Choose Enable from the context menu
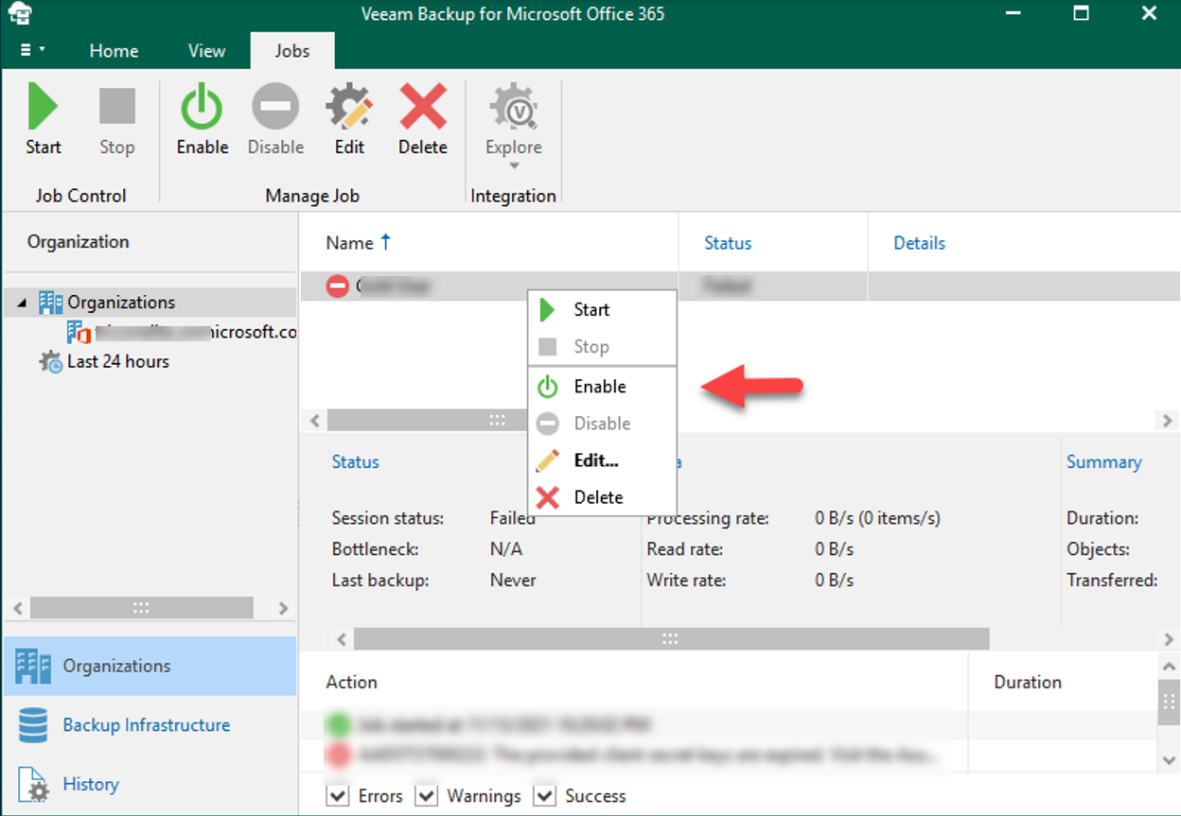The width and height of the screenshot is (1181, 816). pos(602,387)
